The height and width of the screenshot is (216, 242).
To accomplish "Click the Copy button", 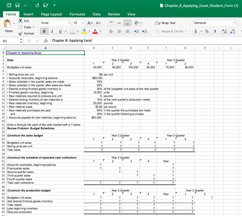I will click(27, 27).
